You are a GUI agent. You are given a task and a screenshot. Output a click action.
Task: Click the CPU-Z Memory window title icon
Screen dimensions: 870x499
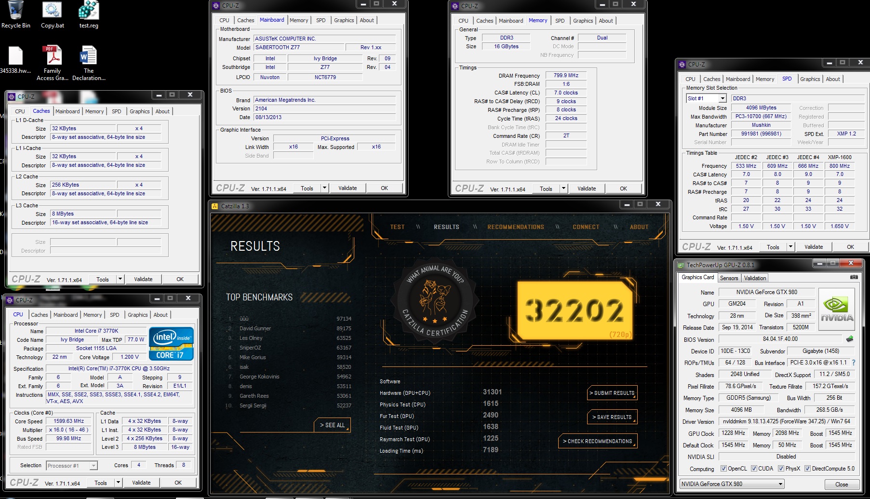pos(455,6)
